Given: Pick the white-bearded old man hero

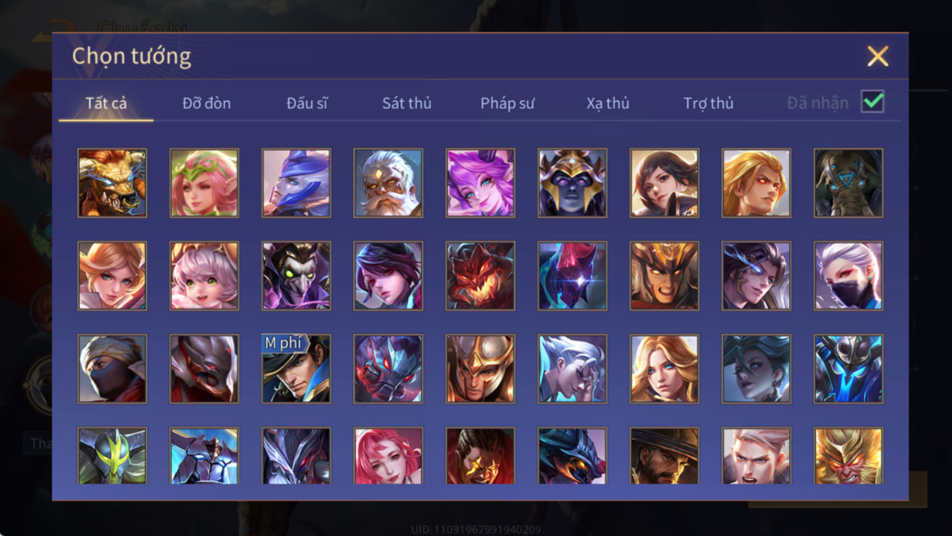Looking at the screenshot, I should pyautogui.click(x=388, y=183).
